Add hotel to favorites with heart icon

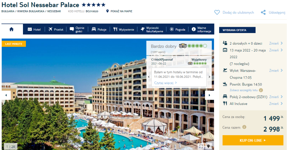click(x=217, y=12)
